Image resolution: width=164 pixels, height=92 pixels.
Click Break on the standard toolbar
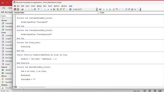coord(48,9)
